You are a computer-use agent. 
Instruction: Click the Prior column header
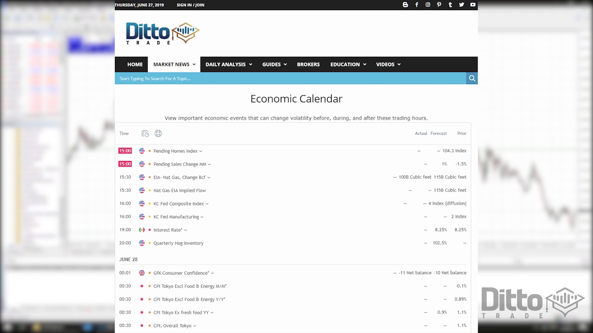pos(462,133)
